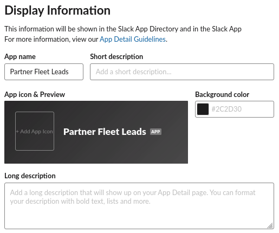Click the Partner Fleet Leads preview title

[105, 132]
